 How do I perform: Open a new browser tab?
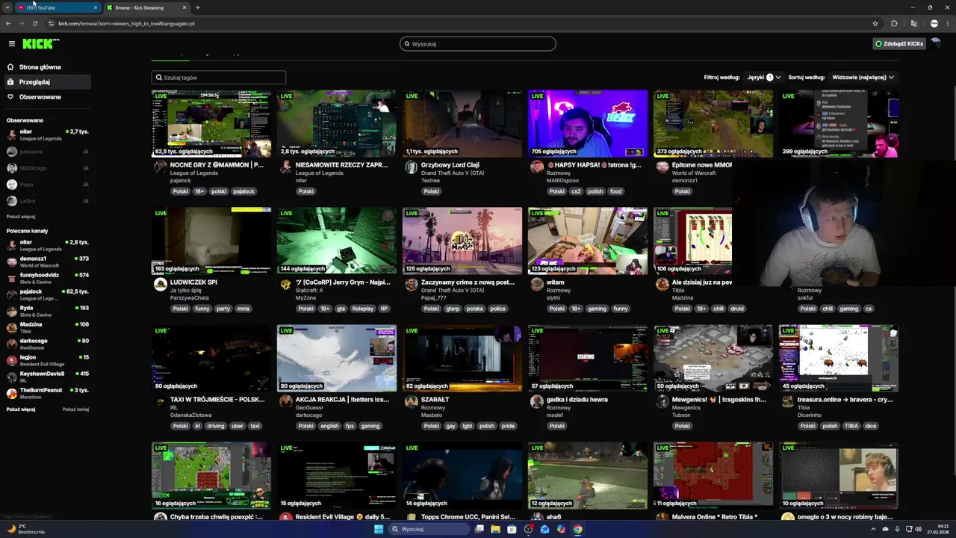pyautogui.click(x=197, y=7)
